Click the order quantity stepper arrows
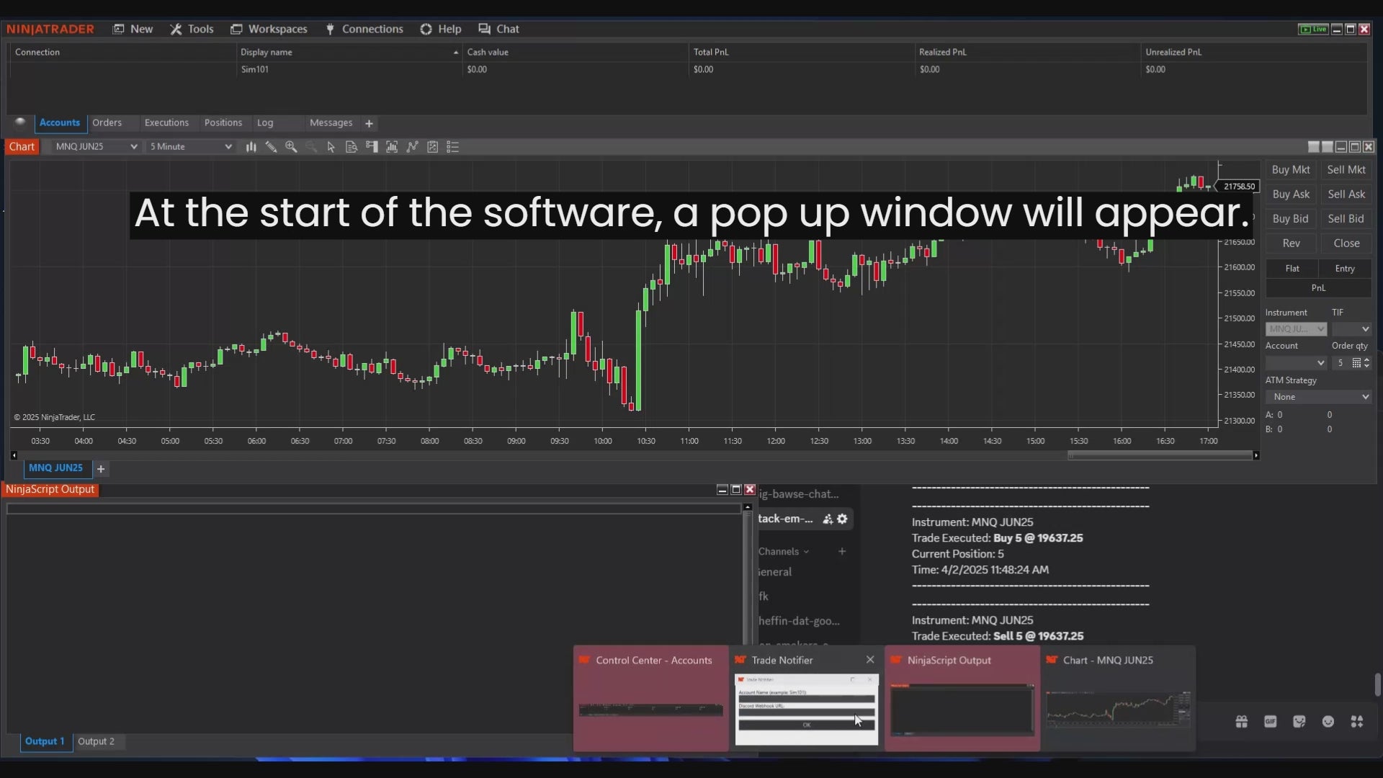Viewport: 1383px width, 778px height. click(x=1366, y=363)
